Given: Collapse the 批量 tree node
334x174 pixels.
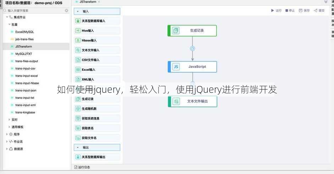Looking at the screenshot, I should pos(9,25).
